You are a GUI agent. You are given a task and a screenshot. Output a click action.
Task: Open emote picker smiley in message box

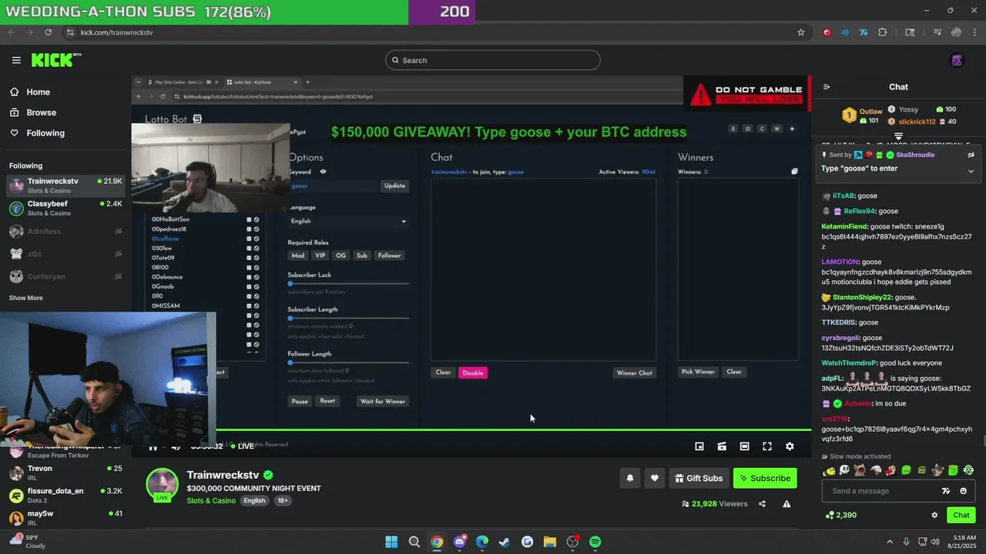point(963,491)
